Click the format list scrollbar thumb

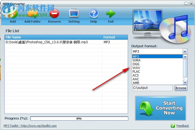click(x=185, y=68)
